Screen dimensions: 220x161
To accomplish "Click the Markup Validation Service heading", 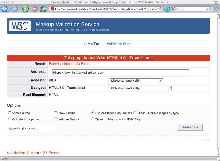I will coord(68,24).
